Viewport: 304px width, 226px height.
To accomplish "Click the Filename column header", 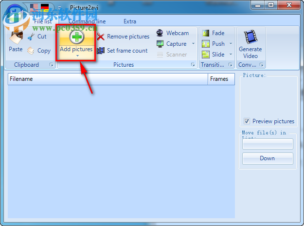I will [x=108, y=79].
